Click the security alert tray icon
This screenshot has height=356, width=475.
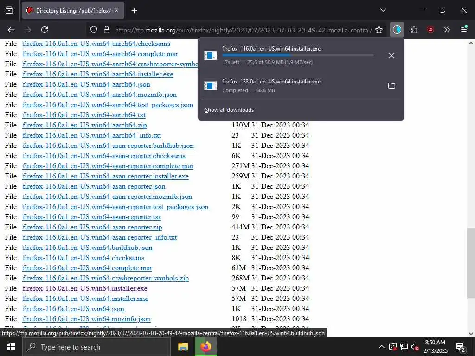tap(392, 347)
